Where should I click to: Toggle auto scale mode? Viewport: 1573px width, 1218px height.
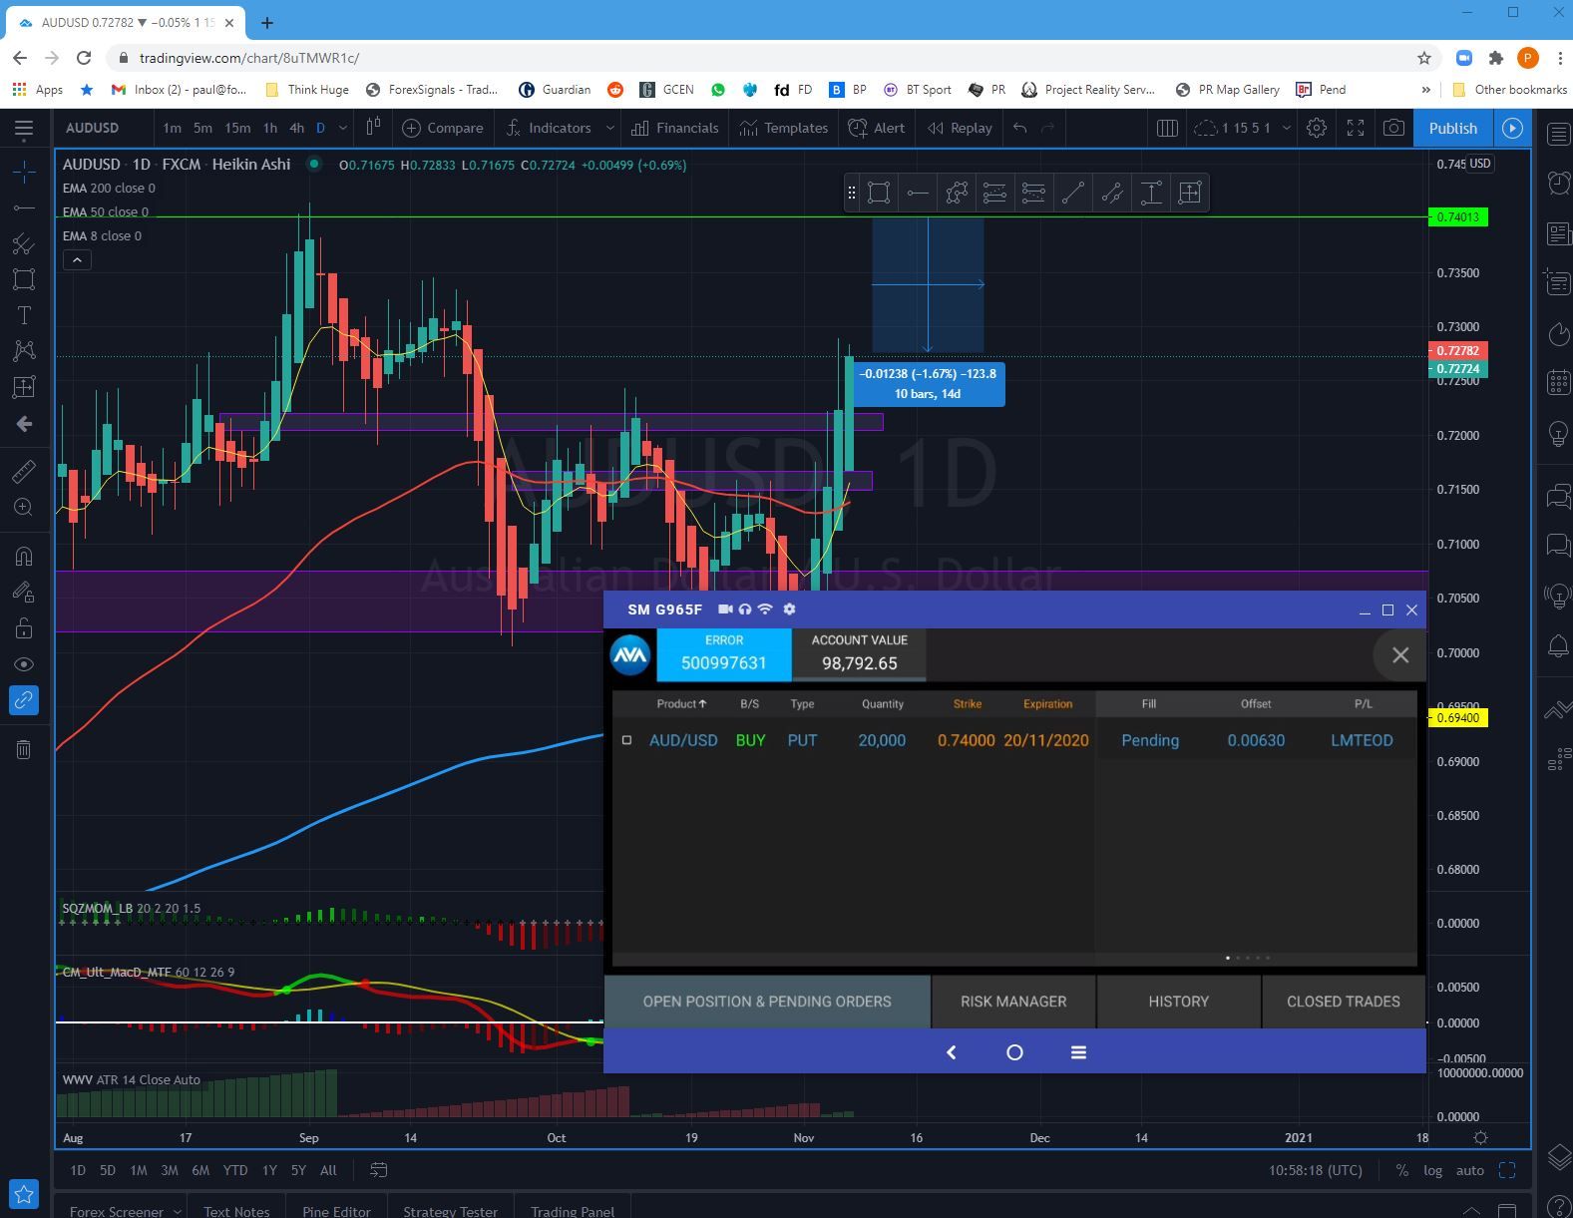(1470, 1170)
